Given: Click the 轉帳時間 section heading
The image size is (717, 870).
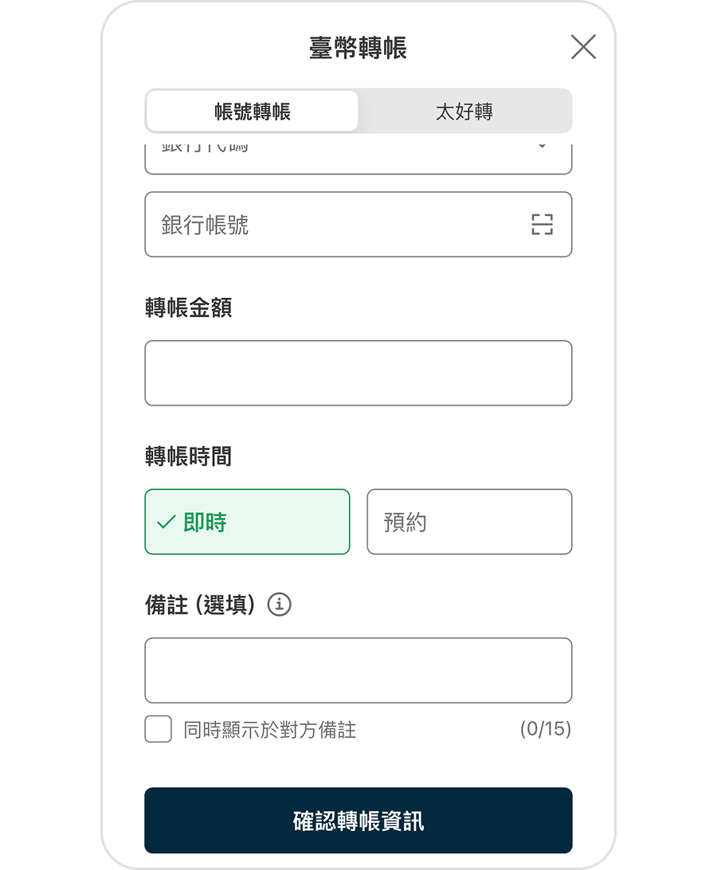Looking at the screenshot, I should 188,456.
